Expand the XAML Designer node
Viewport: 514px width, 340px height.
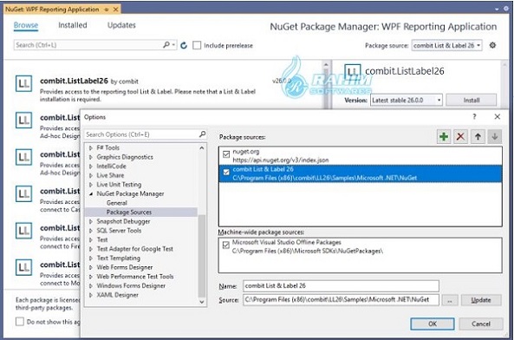click(91, 295)
